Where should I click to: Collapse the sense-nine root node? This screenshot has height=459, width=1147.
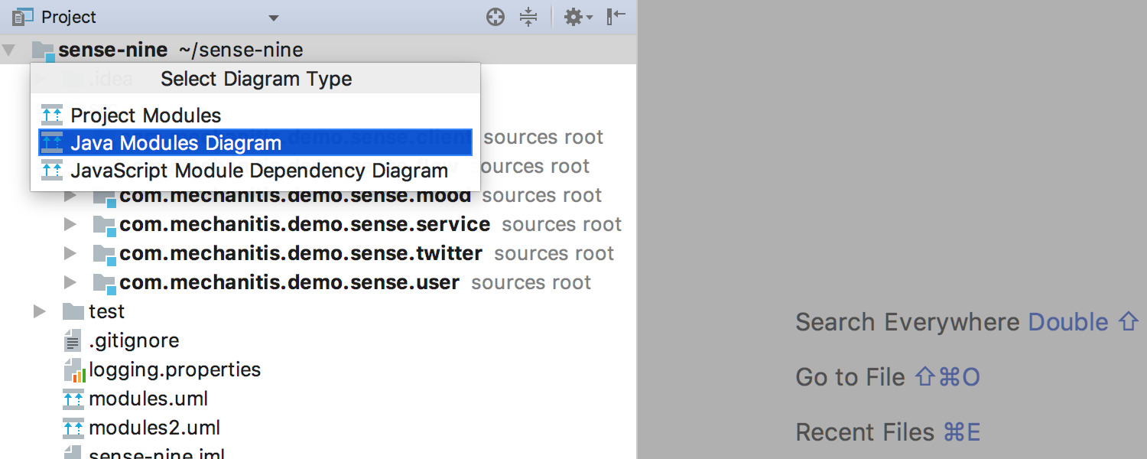point(8,50)
